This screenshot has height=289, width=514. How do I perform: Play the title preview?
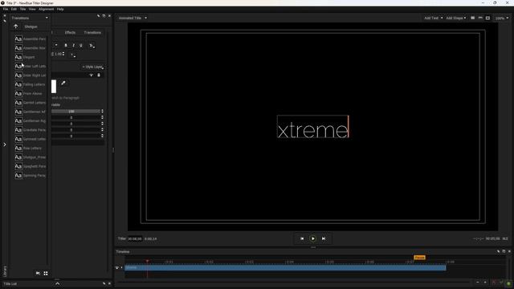312,238
